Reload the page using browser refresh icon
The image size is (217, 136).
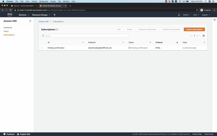point(10,10)
